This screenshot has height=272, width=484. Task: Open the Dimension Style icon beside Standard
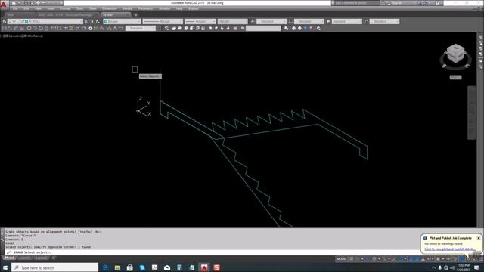coord(159,29)
